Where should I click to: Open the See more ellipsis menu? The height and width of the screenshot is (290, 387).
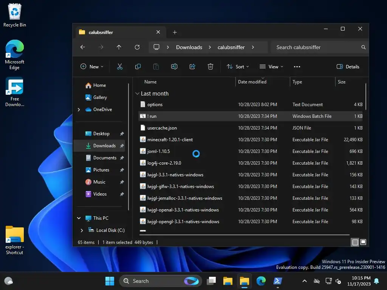pos(297,66)
